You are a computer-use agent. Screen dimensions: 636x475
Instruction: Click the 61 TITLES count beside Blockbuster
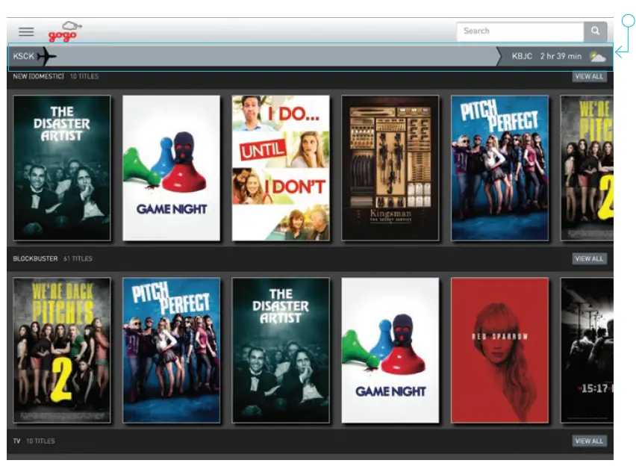tap(78, 258)
